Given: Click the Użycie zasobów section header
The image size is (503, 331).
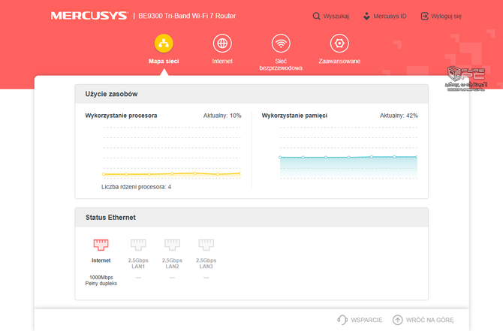Looking at the screenshot, I should [251, 94].
